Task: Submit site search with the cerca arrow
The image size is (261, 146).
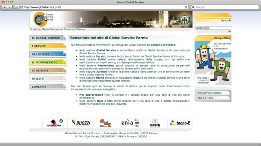Action: coord(230,31)
